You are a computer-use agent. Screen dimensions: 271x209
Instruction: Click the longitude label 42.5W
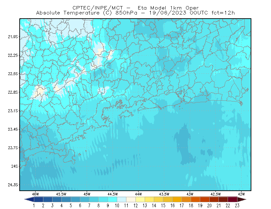[x=216, y=194]
